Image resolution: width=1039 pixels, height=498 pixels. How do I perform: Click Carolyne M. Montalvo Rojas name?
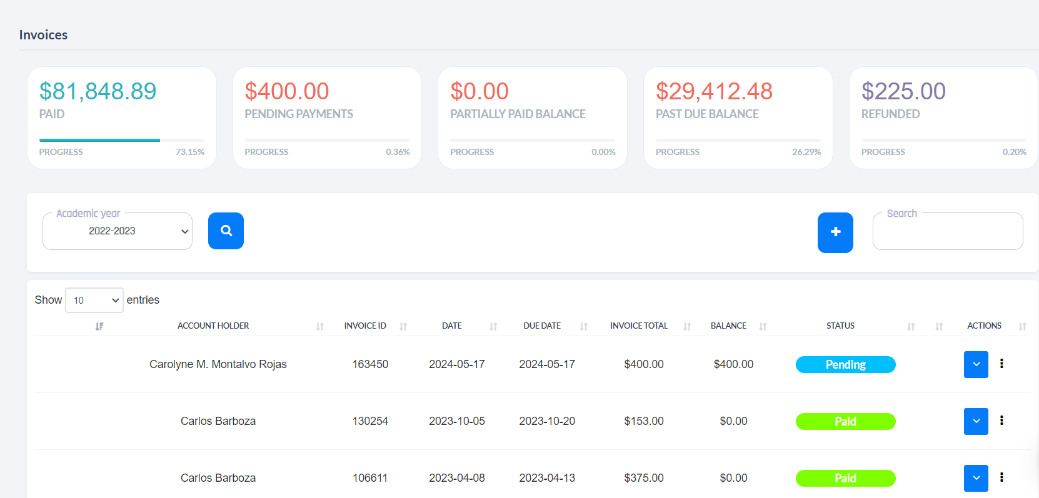(x=218, y=364)
